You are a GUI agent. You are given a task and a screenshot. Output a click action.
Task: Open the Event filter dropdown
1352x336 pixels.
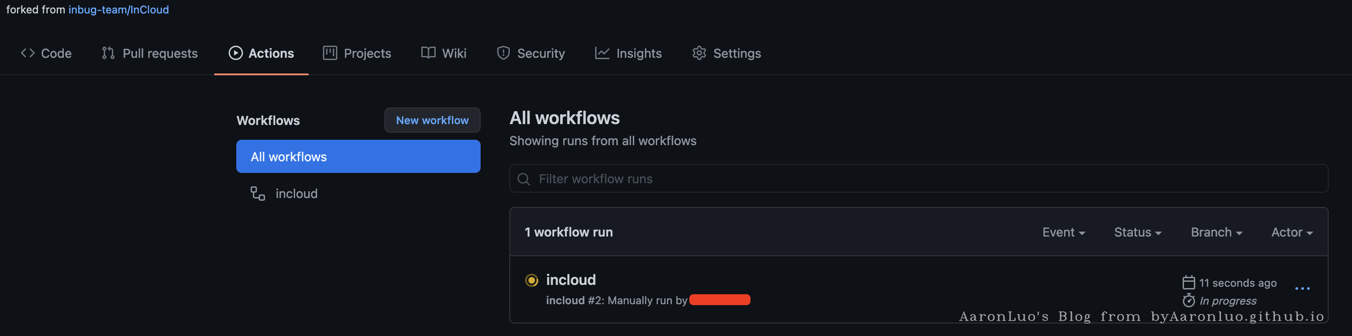pyautogui.click(x=1063, y=233)
